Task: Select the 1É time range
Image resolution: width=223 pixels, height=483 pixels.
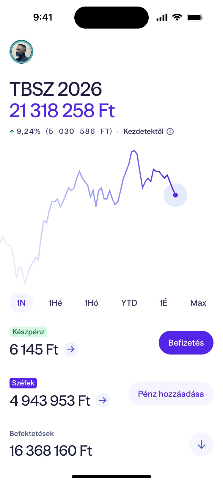Action: [163, 303]
